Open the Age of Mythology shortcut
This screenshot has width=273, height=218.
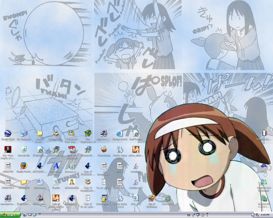pyautogui.click(x=152, y=198)
